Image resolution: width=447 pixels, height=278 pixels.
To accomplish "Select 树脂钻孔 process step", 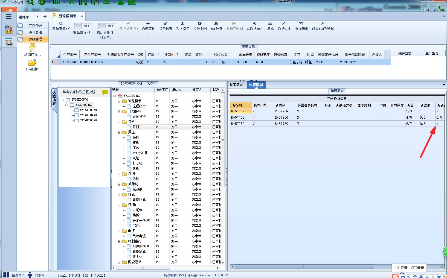I will pyautogui.click(x=139, y=200).
